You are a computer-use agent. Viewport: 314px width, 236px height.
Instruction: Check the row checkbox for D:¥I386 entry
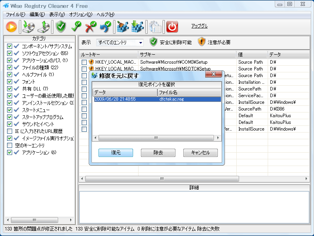84,109
